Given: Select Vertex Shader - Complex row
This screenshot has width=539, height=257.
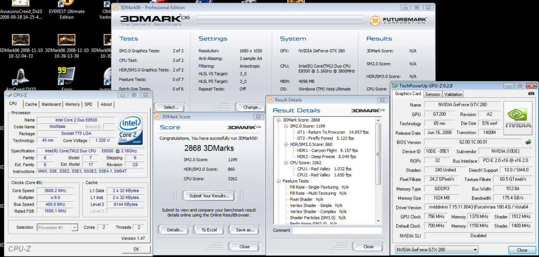Looking at the screenshot, I should (x=318, y=212).
